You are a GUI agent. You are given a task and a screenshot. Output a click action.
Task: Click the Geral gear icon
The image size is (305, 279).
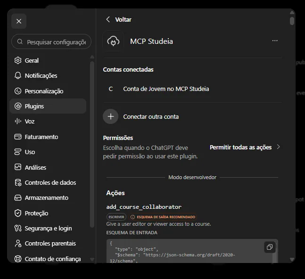tap(18, 60)
